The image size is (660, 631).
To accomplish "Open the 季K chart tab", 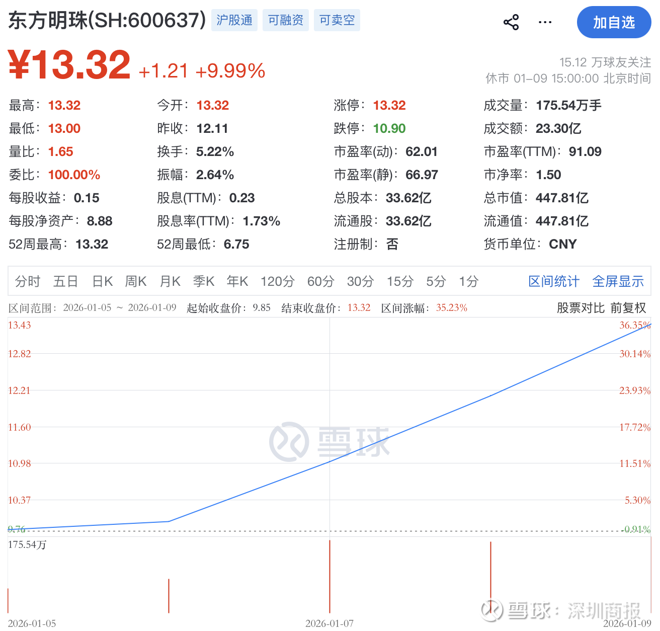I will [x=204, y=281].
